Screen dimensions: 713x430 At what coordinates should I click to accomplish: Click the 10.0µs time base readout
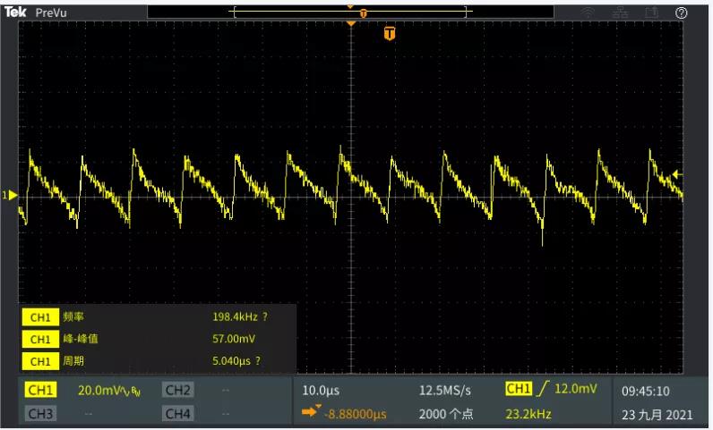321,390
